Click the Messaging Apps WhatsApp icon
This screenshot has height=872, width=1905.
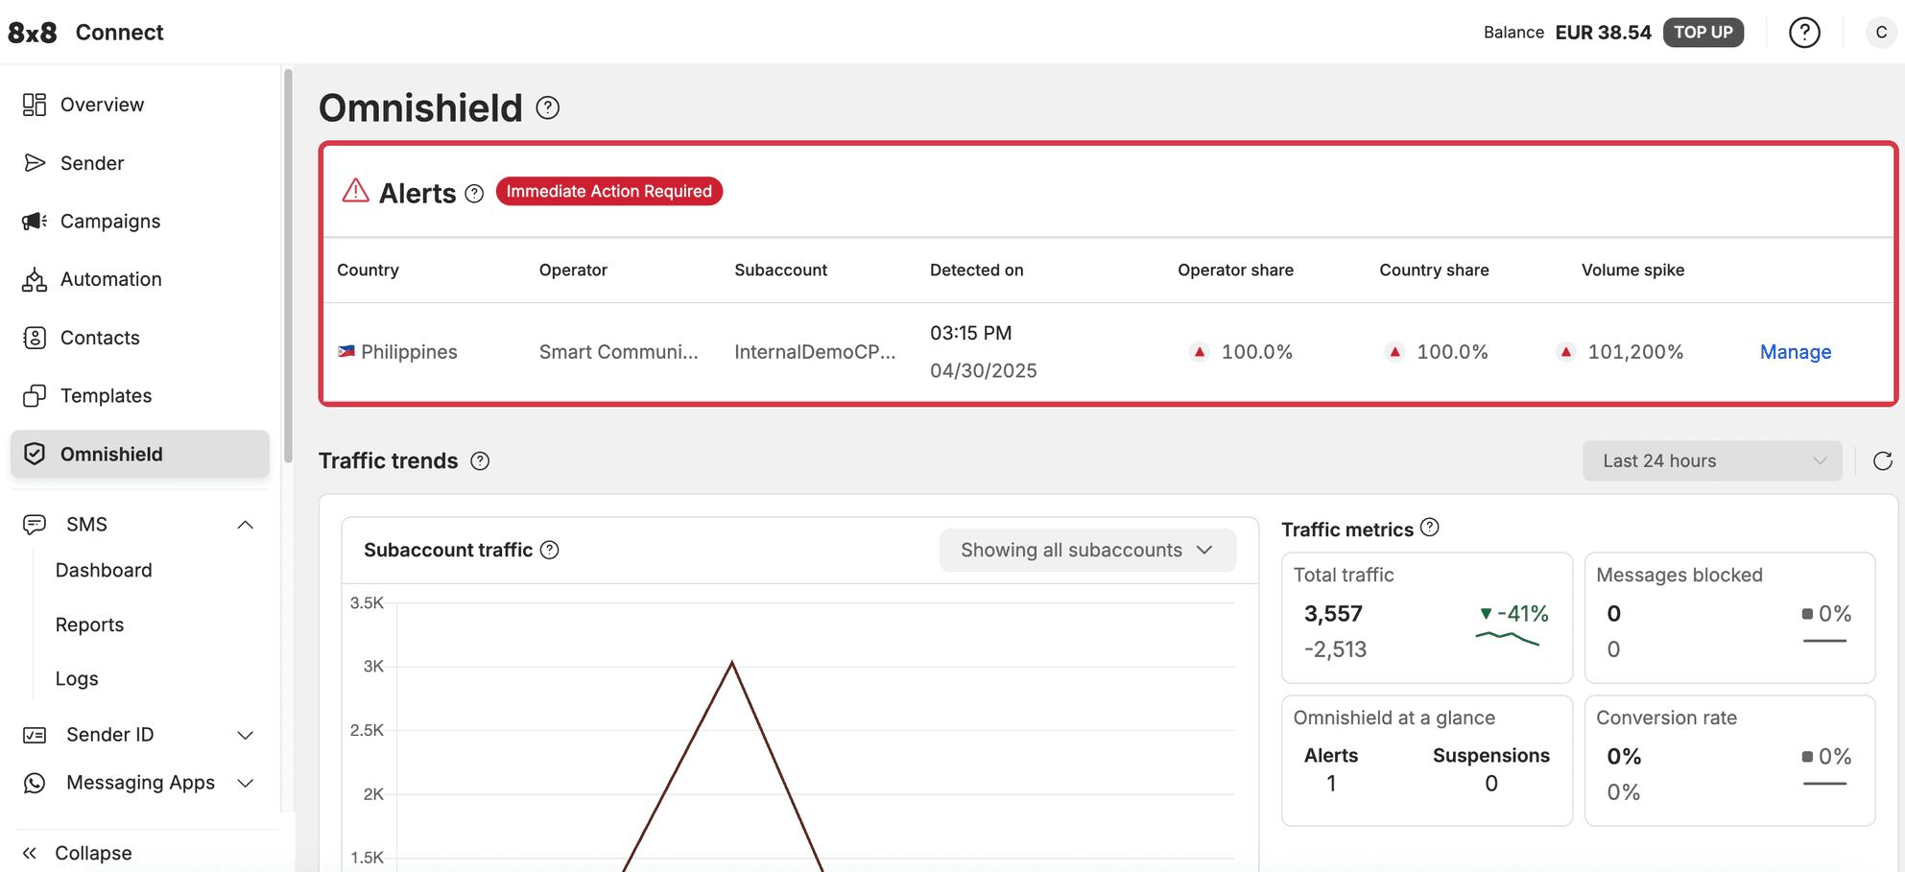coord(35,783)
